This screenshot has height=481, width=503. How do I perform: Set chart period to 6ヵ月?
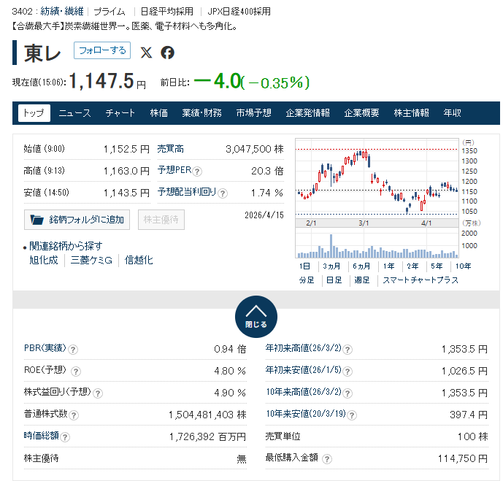(361, 266)
